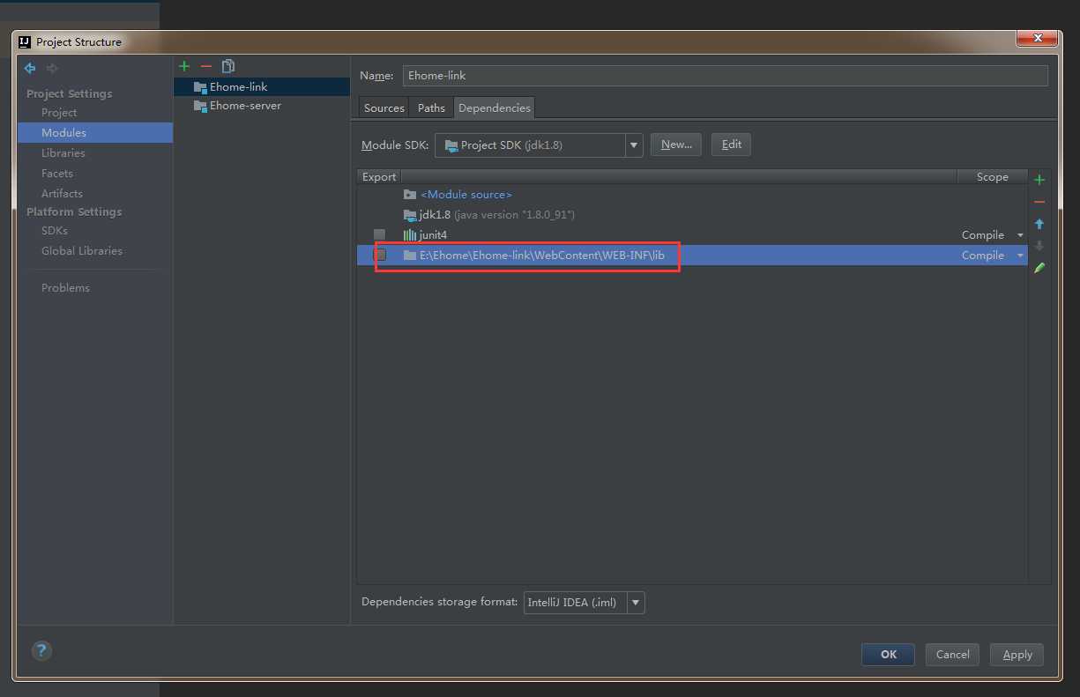Click the WEB-INF\lib folder icon
This screenshot has height=697, width=1080.
pos(409,256)
